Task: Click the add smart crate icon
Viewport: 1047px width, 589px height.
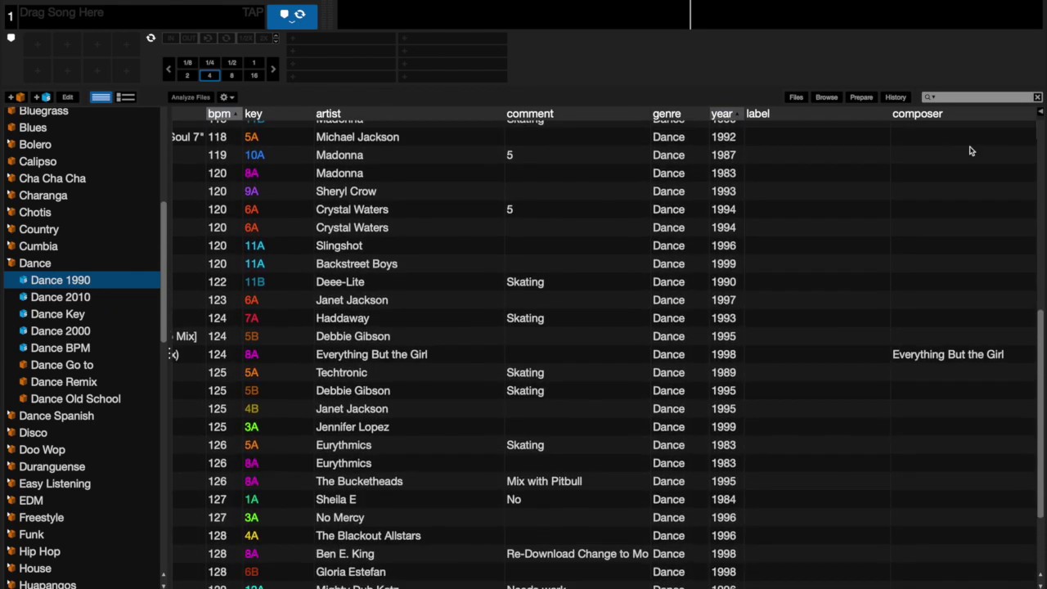Action: (x=42, y=97)
